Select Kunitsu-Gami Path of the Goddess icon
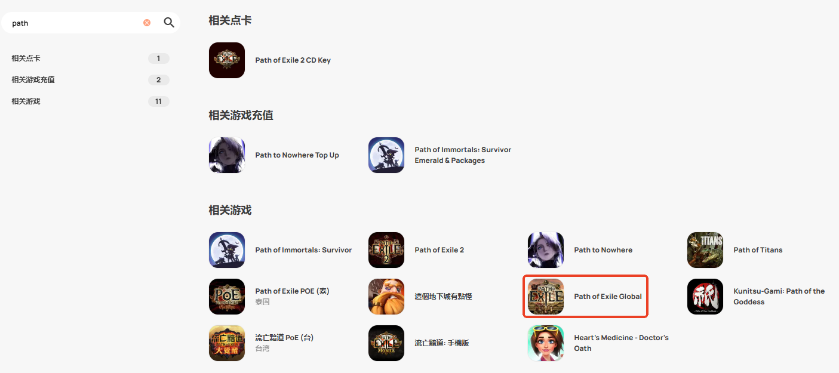Screen dimensions: 839x373 [705, 297]
